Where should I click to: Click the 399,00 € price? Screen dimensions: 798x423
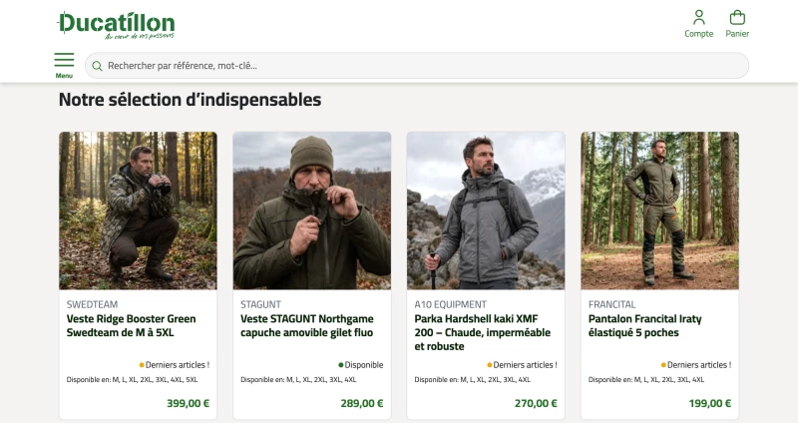(188, 403)
